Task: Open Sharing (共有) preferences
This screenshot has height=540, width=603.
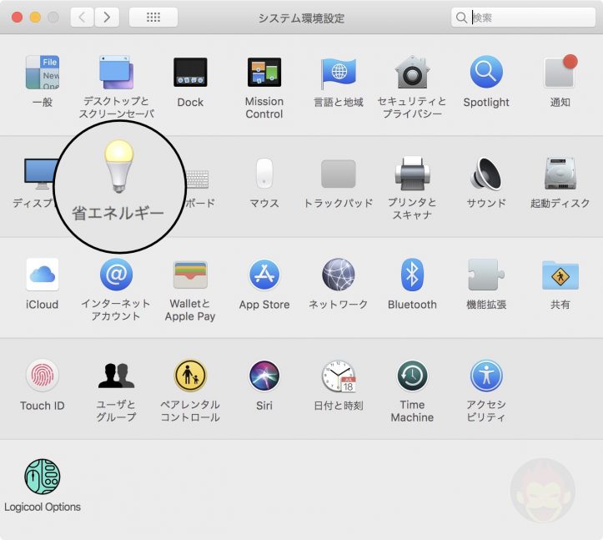Action: tap(560, 275)
